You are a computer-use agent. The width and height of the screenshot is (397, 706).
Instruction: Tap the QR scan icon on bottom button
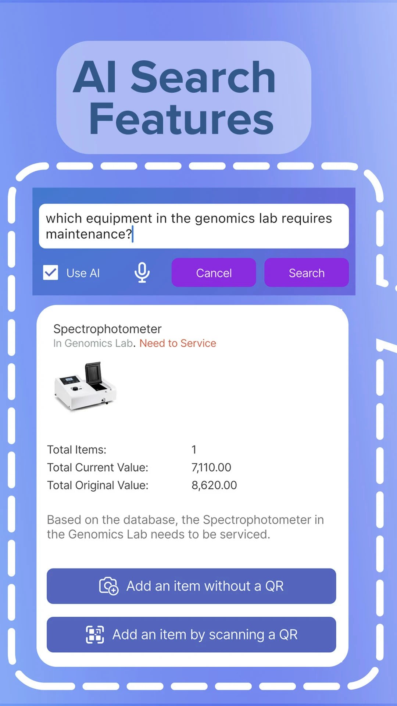[x=94, y=634]
